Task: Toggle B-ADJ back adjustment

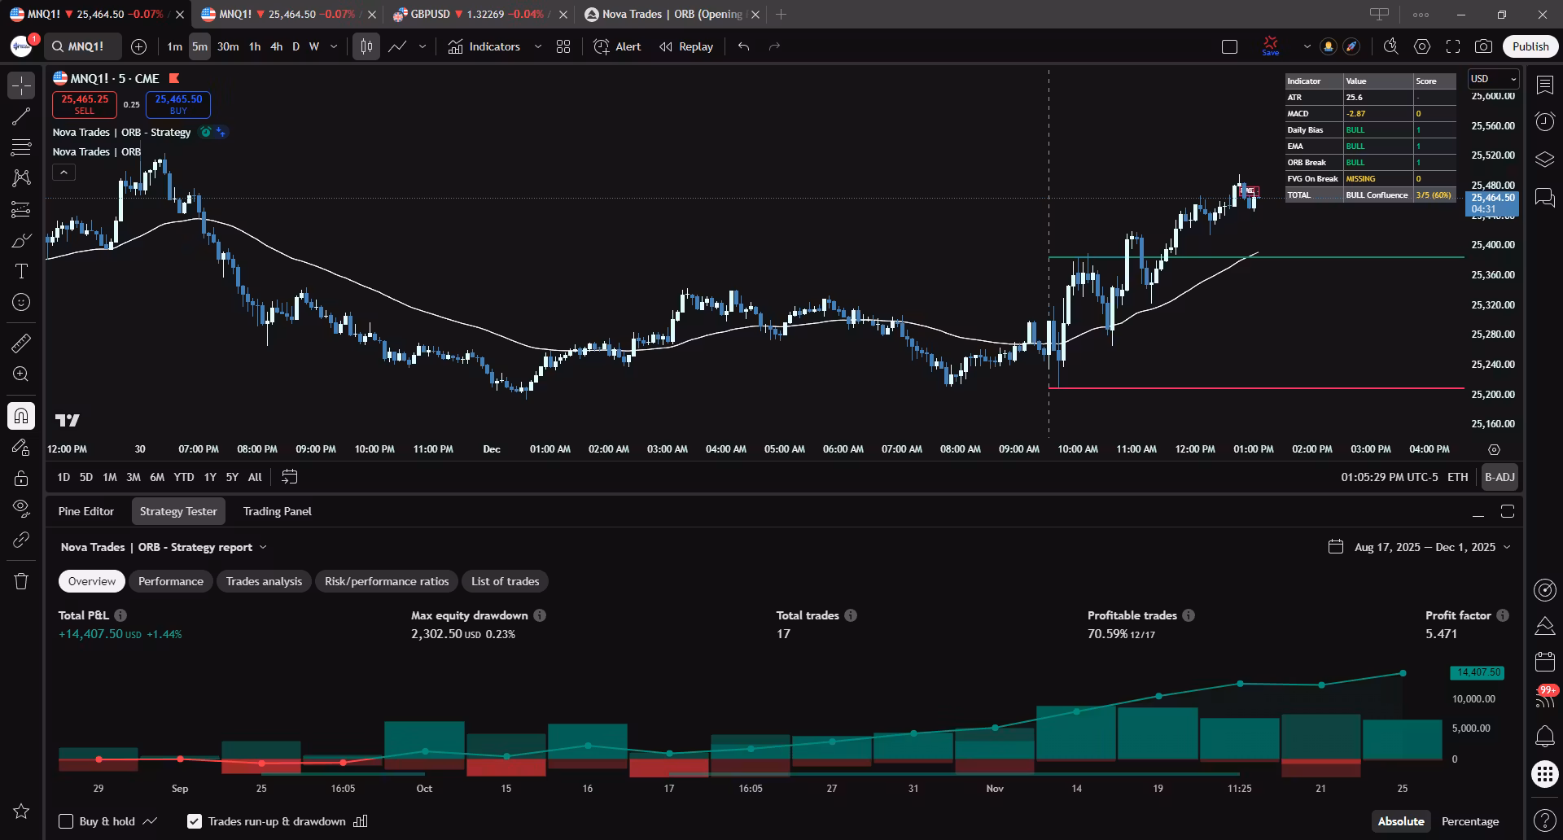Action: pyautogui.click(x=1500, y=477)
